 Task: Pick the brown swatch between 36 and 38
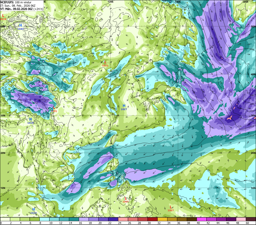[x=182, y=219]
